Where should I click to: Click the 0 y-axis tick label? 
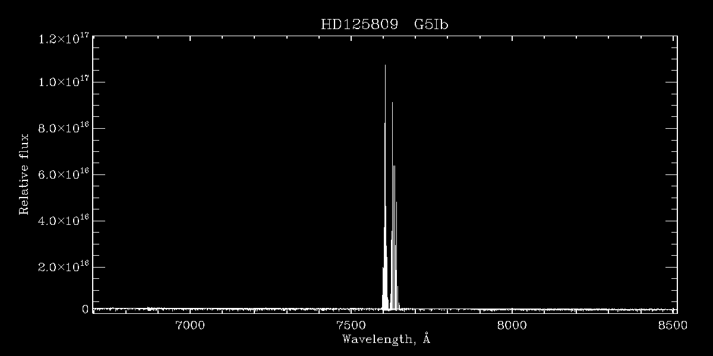click(85, 309)
